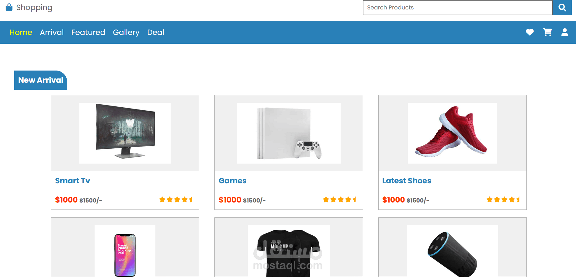Viewport: 576px width, 277px height.
Task: Open the Latest Shoes product link
Action: tap(407, 180)
